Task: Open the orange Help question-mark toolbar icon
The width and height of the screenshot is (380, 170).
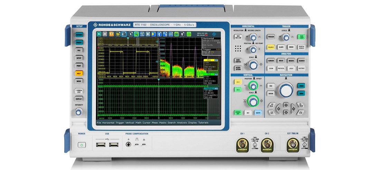Action: pos(112,34)
